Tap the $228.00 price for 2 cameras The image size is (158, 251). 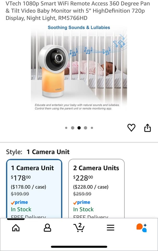[x=83, y=178]
